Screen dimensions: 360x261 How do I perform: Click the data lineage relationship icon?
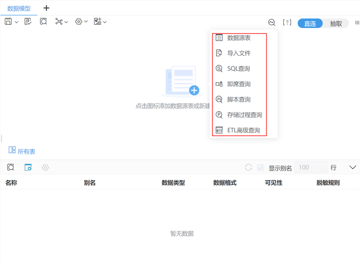pyautogui.click(x=59, y=21)
